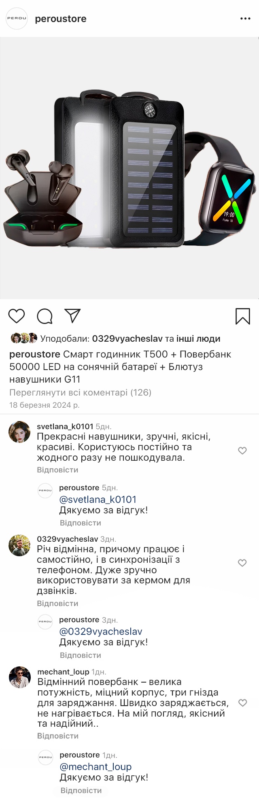The width and height of the screenshot is (259, 802).
Task: Open @svetlana_k0101 mention link
Action: pos(98,500)
